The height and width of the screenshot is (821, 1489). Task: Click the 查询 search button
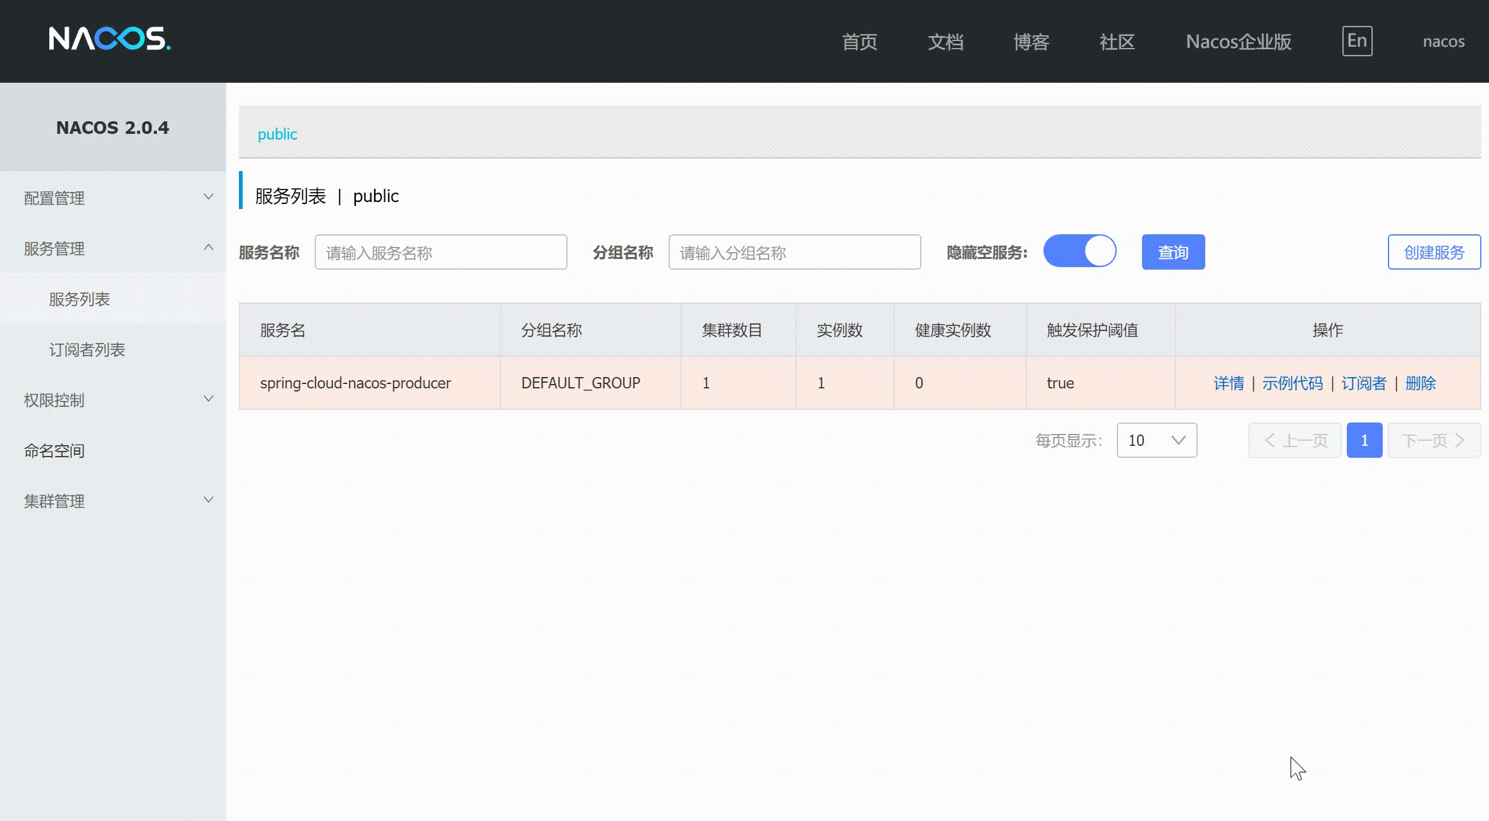1173,252
